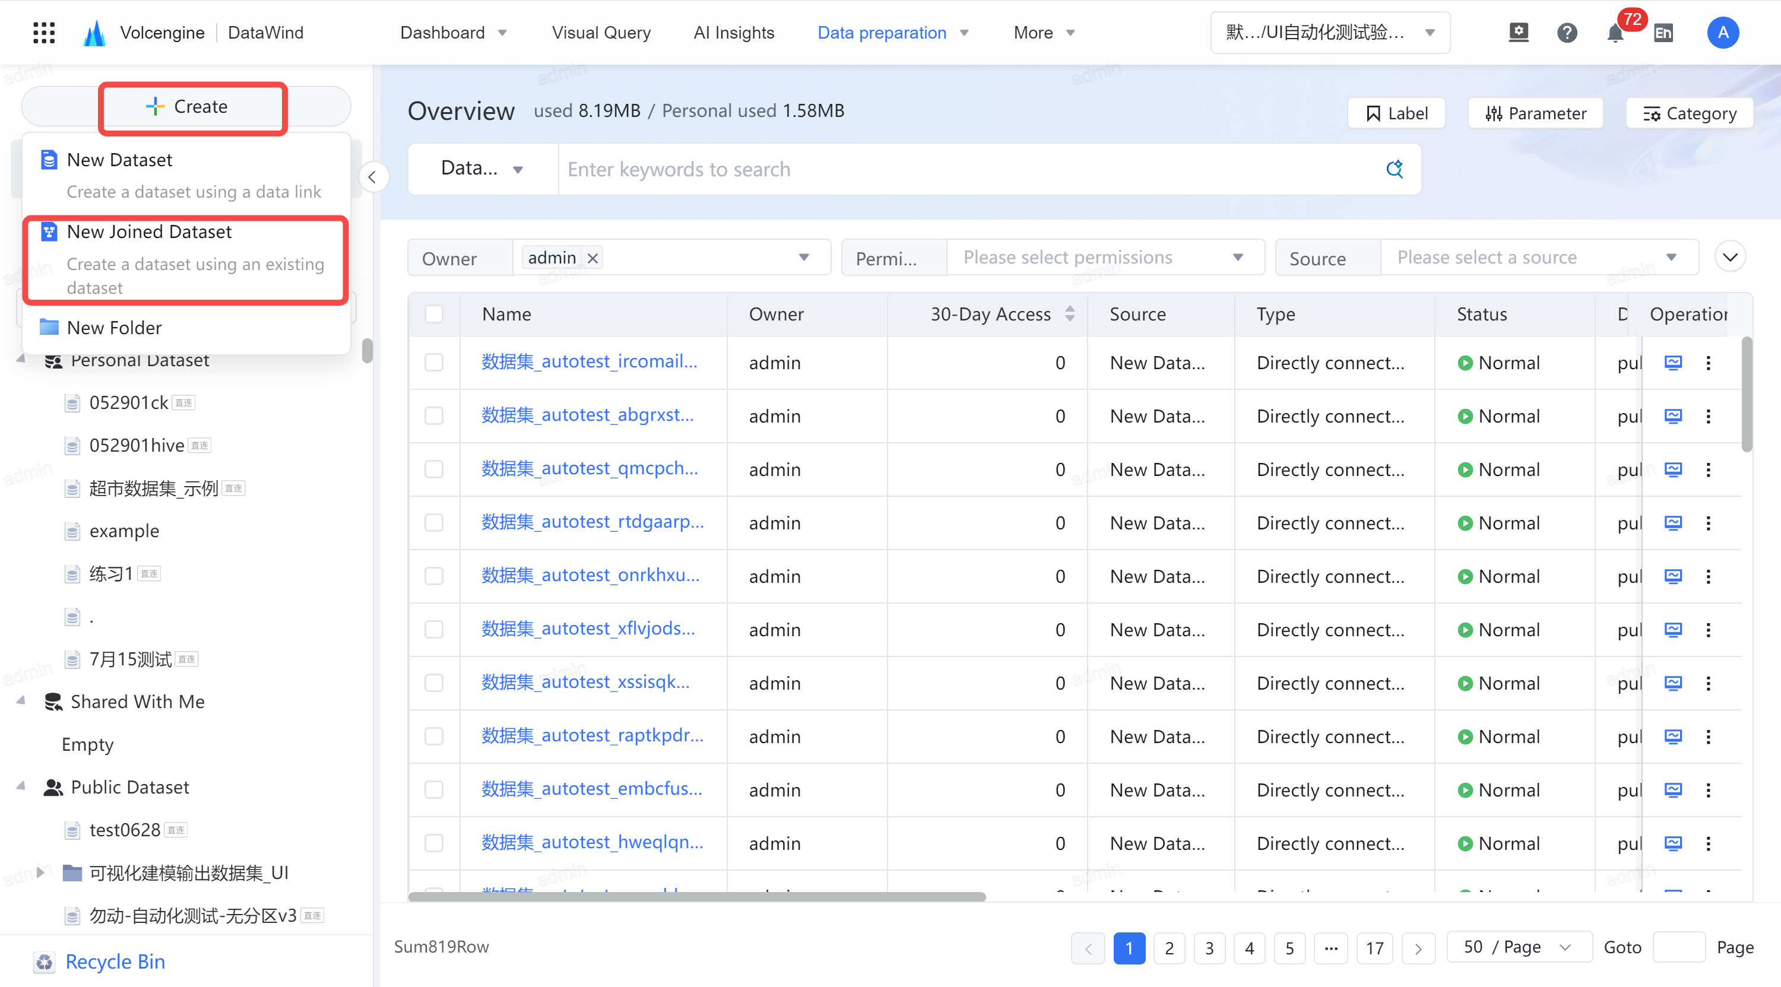1781x987 pixels.
Task: Open preview icon for 数据集_autotest_xssisqk row
Action: point(1673,683)
